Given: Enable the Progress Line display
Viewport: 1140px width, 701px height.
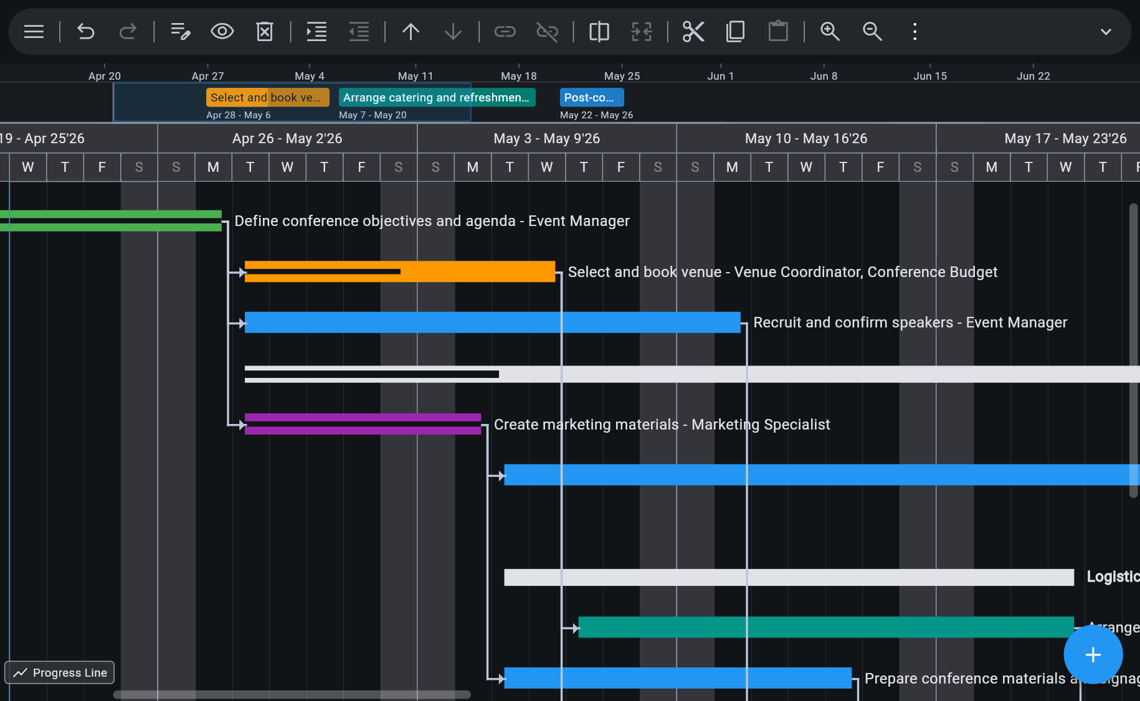Looking at the screenshot, I should 59,672.
